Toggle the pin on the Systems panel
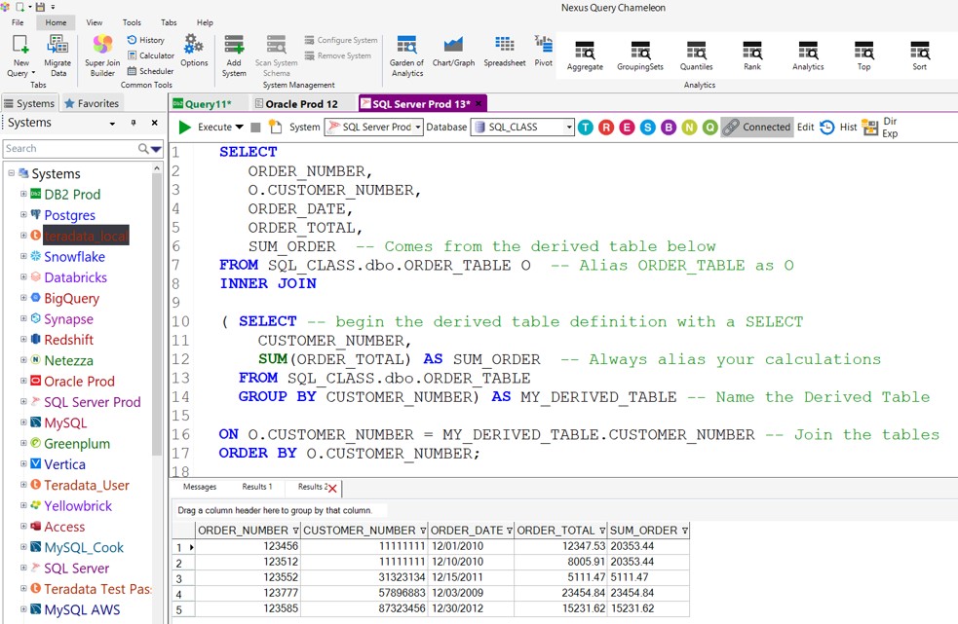958x624 pixels. (134, 124)
